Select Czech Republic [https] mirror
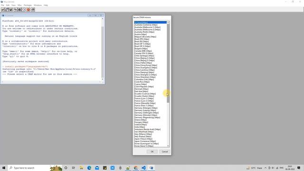The width and height of the screenshot is (304, 171). pyautogui.click(x=151, y=86)
